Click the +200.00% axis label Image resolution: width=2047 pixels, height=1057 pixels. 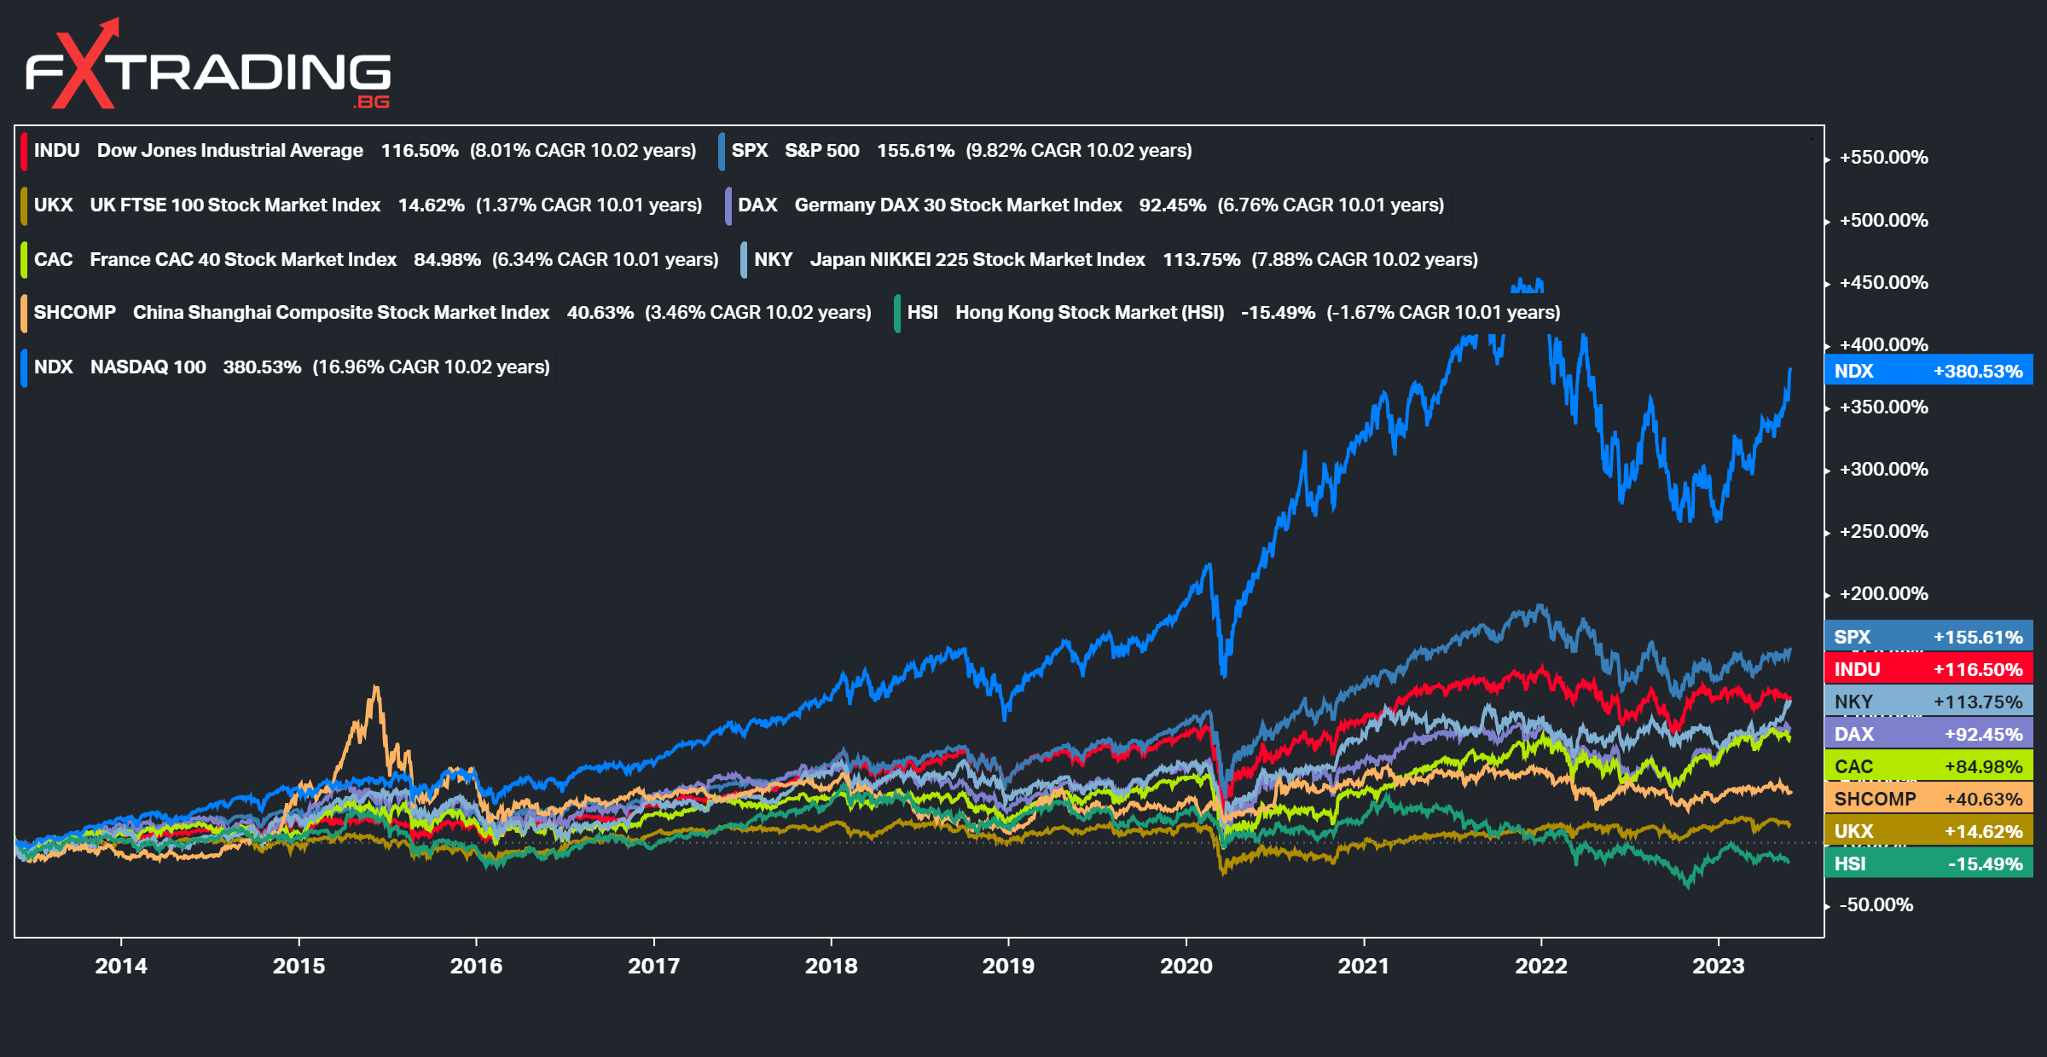pos(1883,594)
